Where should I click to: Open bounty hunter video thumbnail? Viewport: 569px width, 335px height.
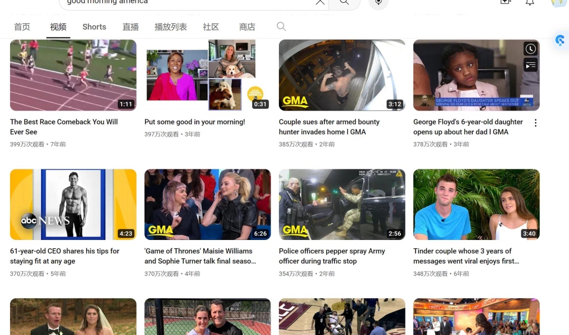pos(342,75)
